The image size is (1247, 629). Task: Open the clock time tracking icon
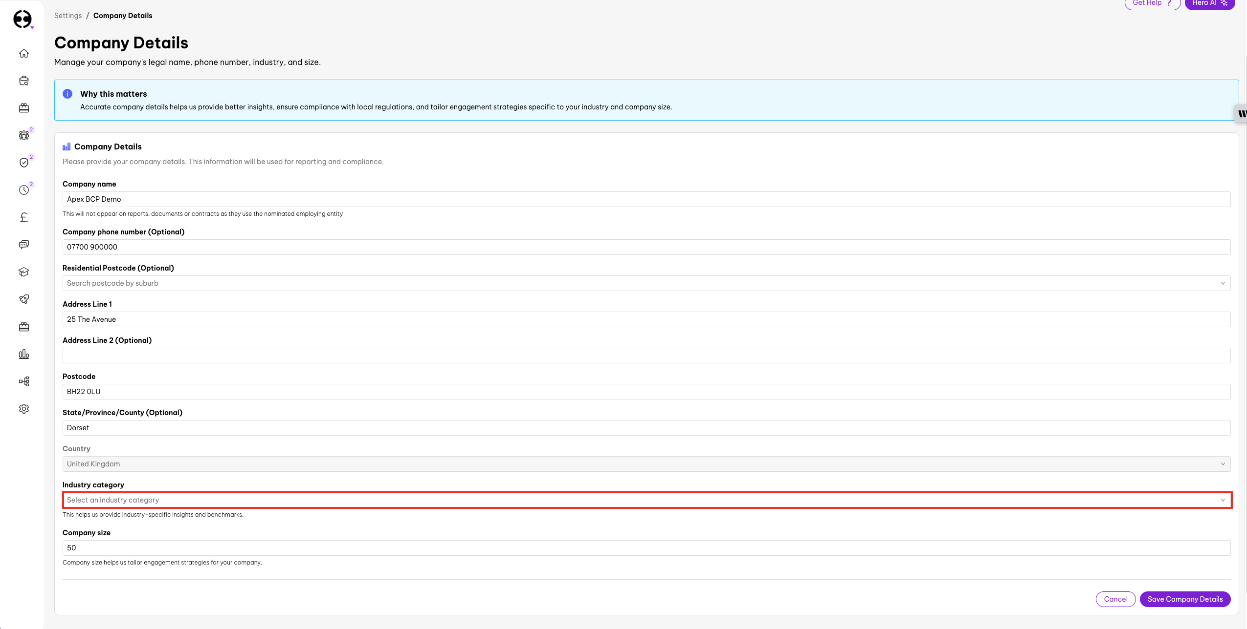(24, 190)
